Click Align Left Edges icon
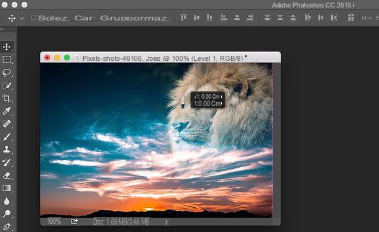Screen dimensions: 379x232 (x=224, y=17)
